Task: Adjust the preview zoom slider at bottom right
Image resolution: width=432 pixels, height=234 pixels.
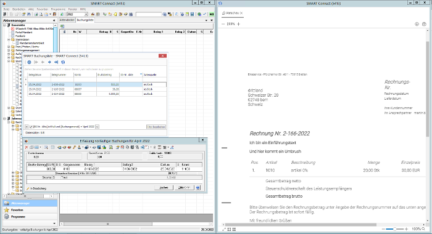Action: [395, 229]
